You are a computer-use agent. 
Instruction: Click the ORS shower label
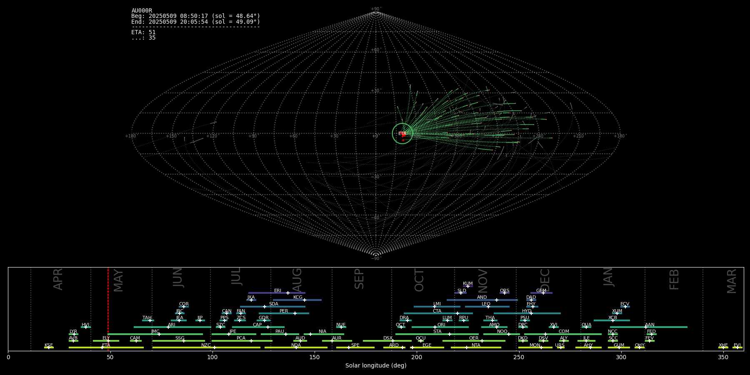[x=505, y=290]
